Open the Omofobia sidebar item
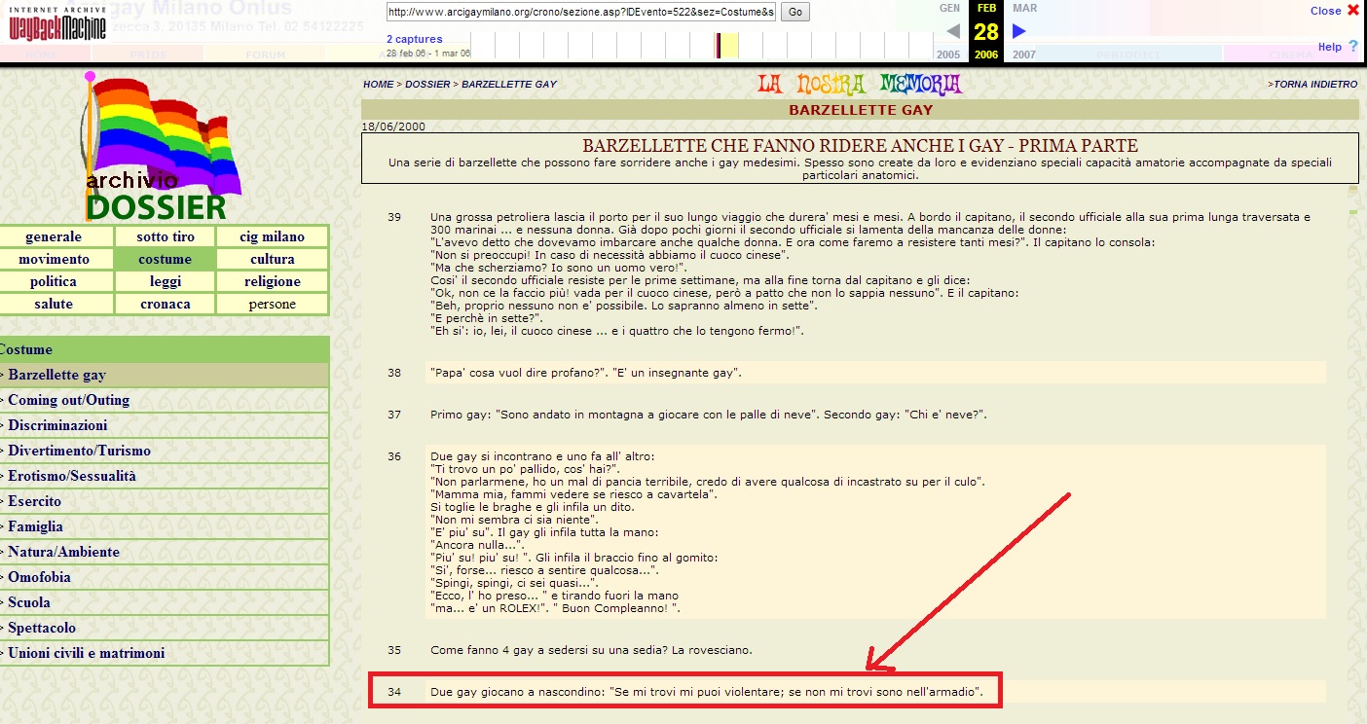 (39, 577)
